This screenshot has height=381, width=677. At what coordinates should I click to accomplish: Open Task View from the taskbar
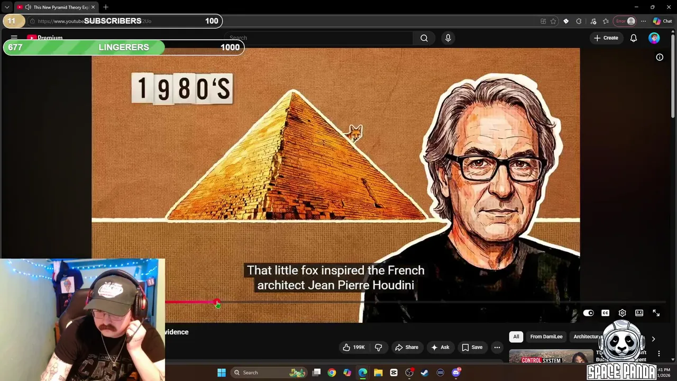click(x=316, y=373)
